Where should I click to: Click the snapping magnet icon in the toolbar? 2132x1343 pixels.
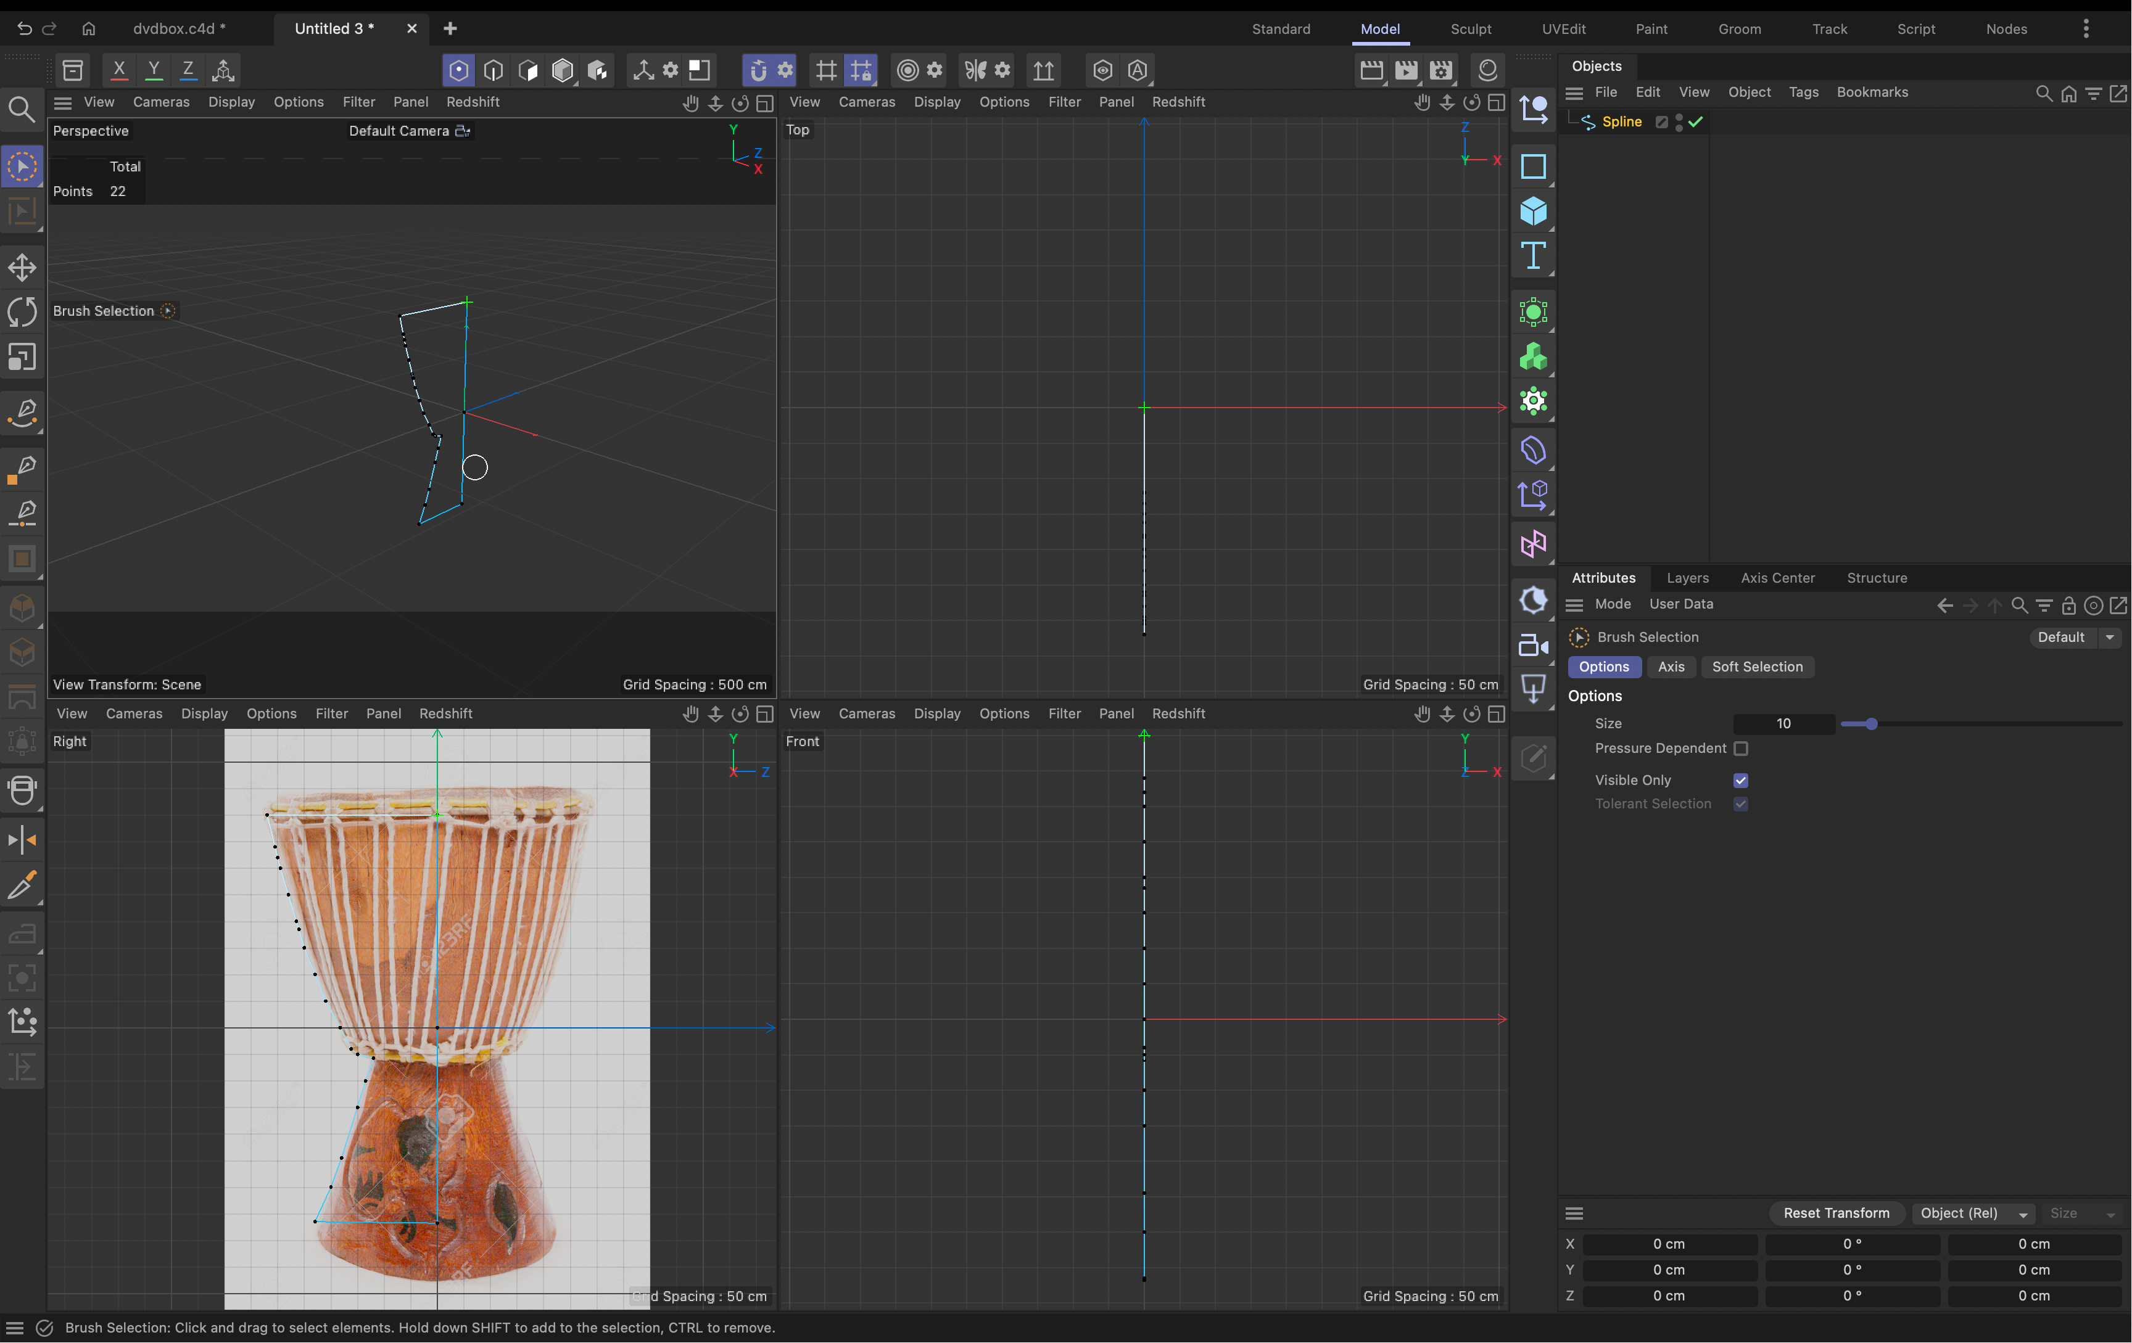(759, 70)
